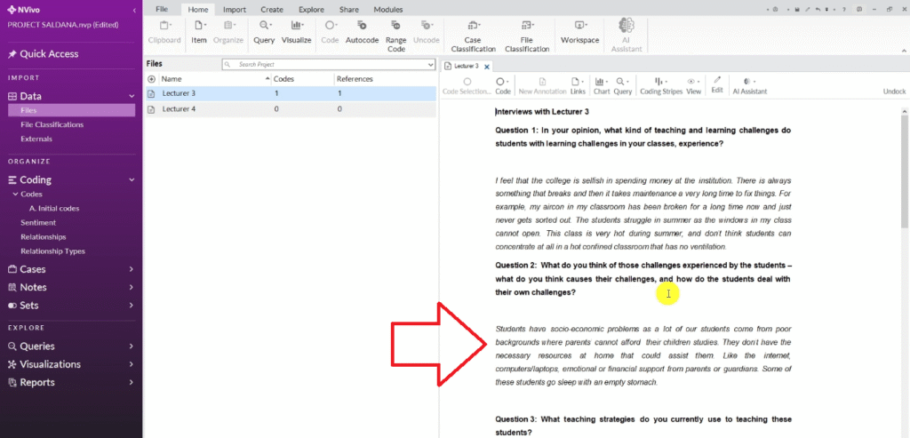
Task: Open the View eye options
Action: tap(693, 84)
